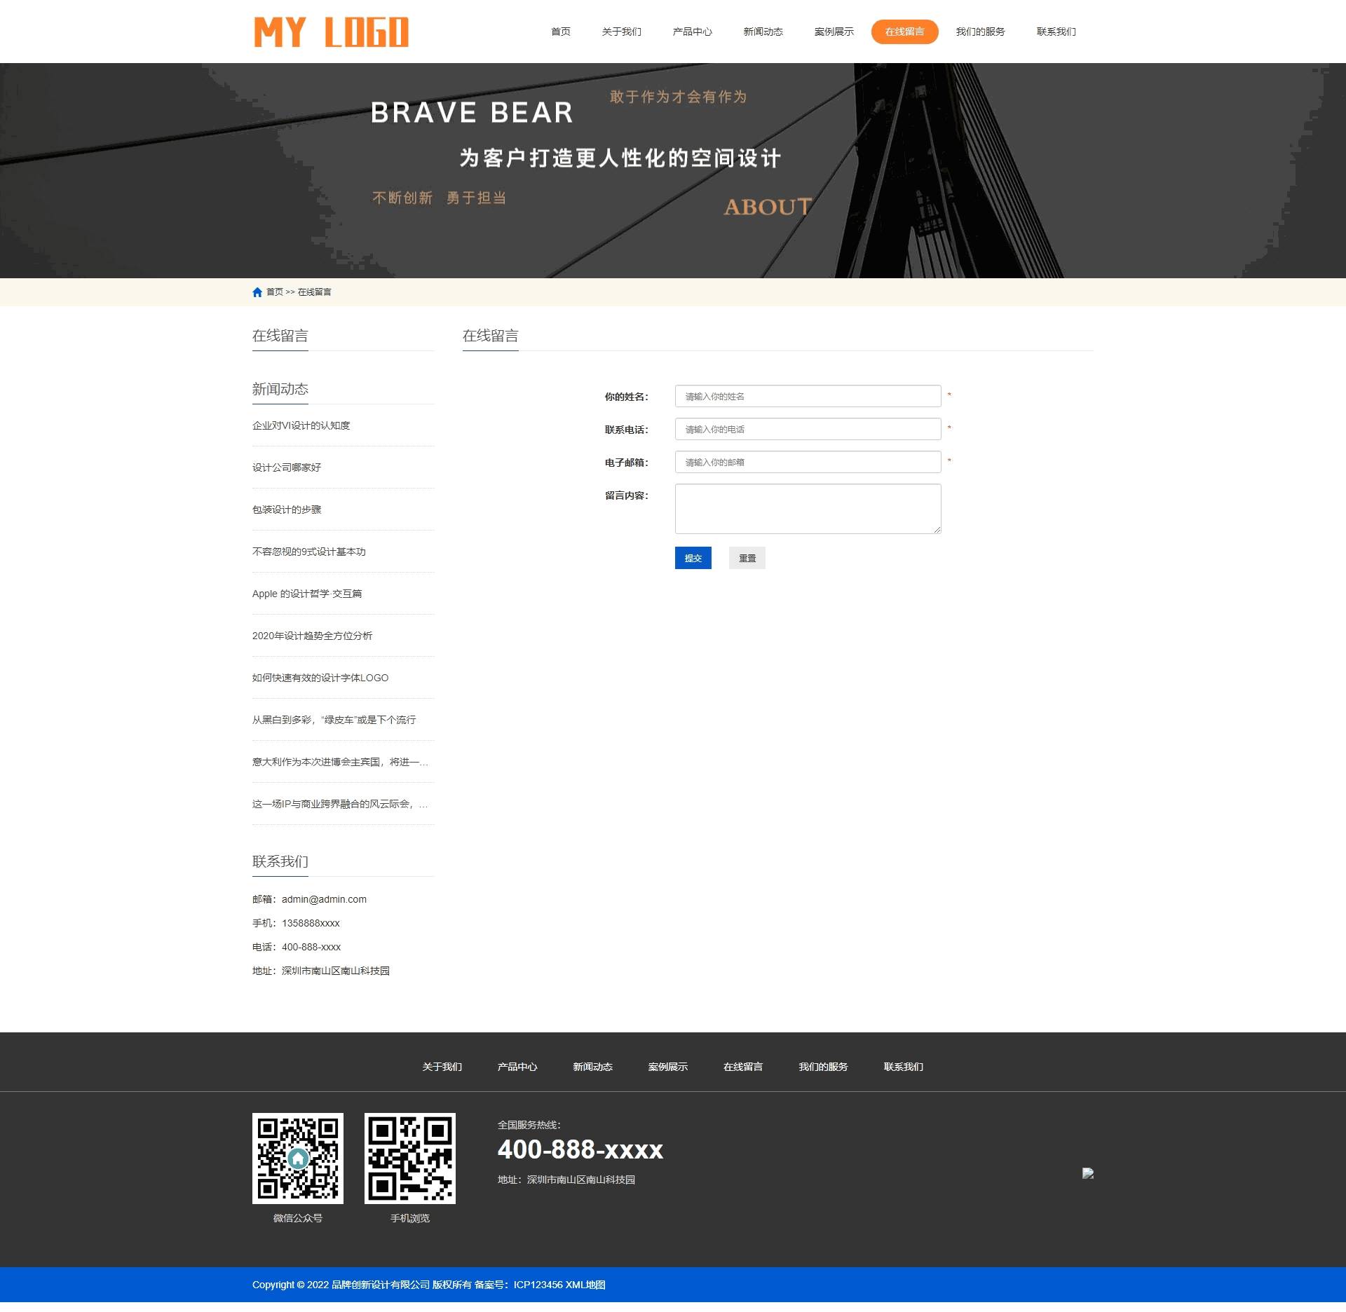1346x1312 pixels.
Task: Click the broken image icon in footer
Action: (1087, 1173)
